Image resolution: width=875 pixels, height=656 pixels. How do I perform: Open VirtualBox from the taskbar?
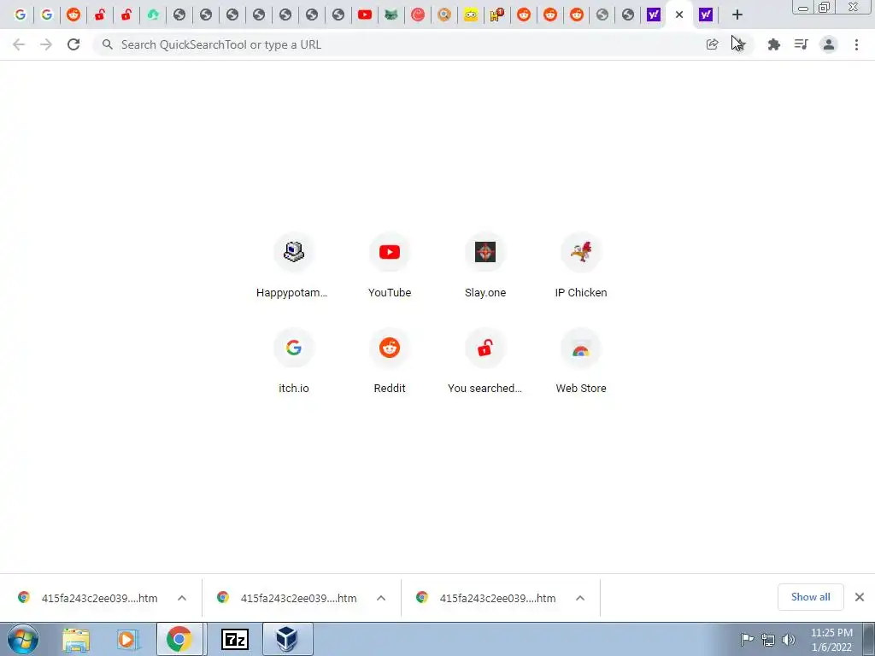(287, 639)
